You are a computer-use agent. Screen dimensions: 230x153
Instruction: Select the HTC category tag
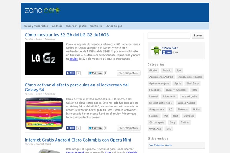click(194, 90)
